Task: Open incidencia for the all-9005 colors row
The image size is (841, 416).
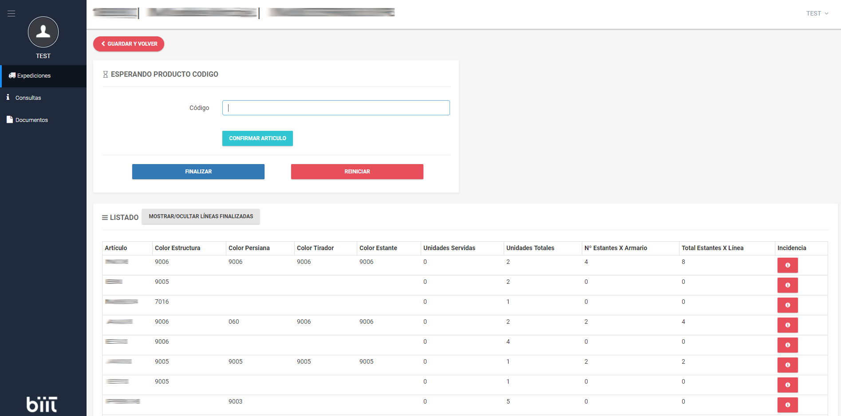Action: pos(787,365)
